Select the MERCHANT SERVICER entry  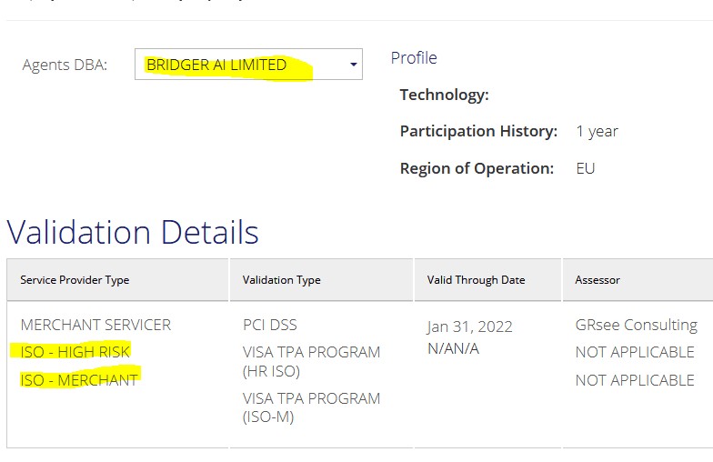pos(95,325)
